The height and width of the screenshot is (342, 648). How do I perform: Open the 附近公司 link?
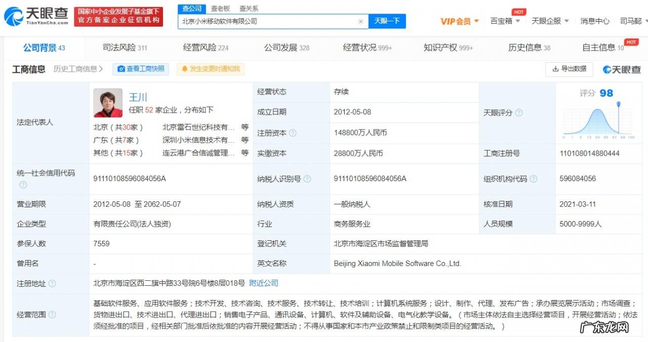(263, 284)
